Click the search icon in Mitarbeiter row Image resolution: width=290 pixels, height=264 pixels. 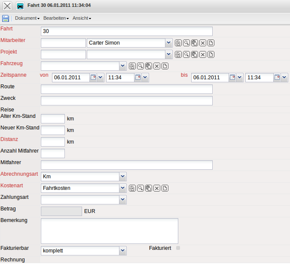tap(186, 43)
